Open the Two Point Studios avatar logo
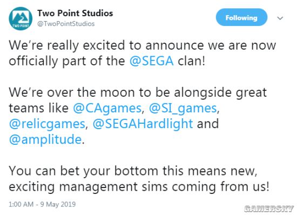This screenshot has height=215, width=297. [x=21, y=18]
